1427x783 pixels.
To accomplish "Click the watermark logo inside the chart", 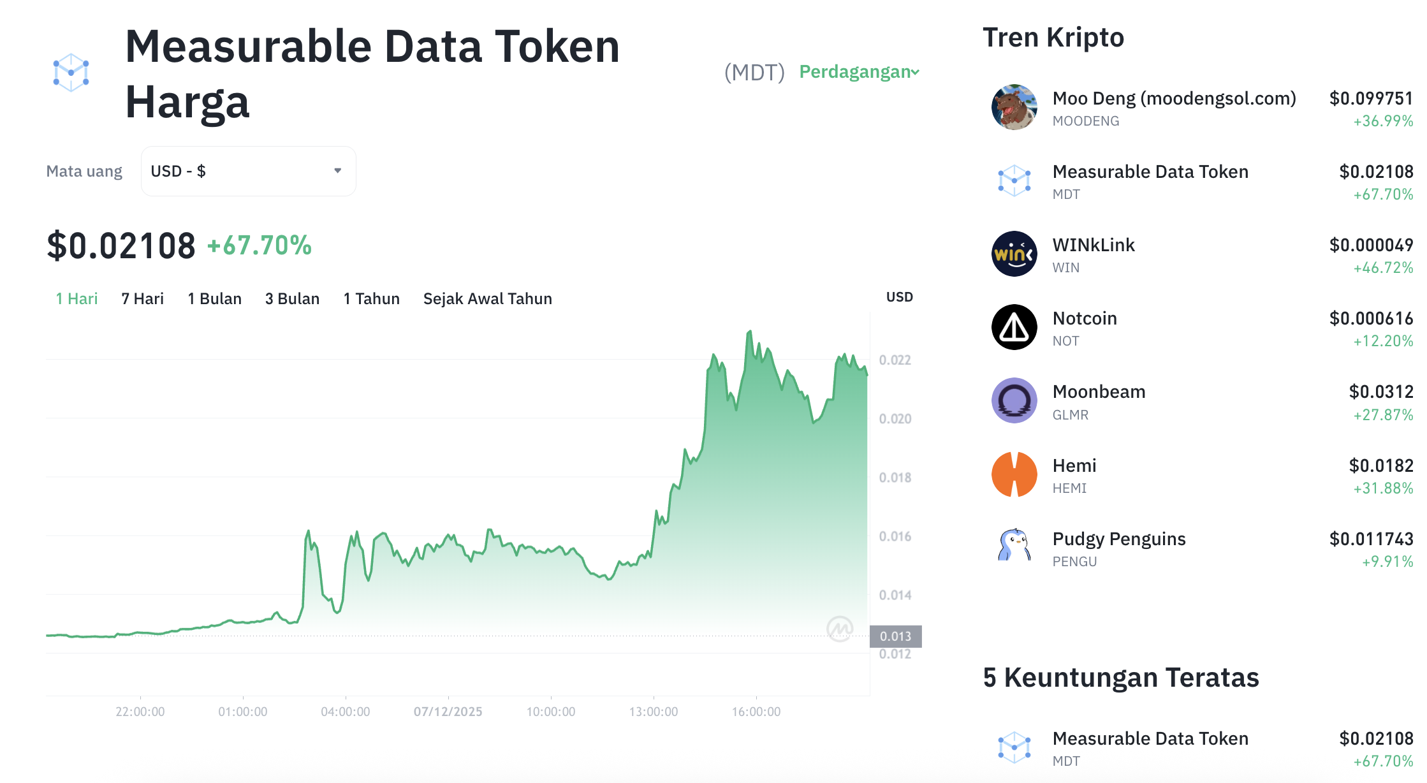I will [x=840, y=629].
